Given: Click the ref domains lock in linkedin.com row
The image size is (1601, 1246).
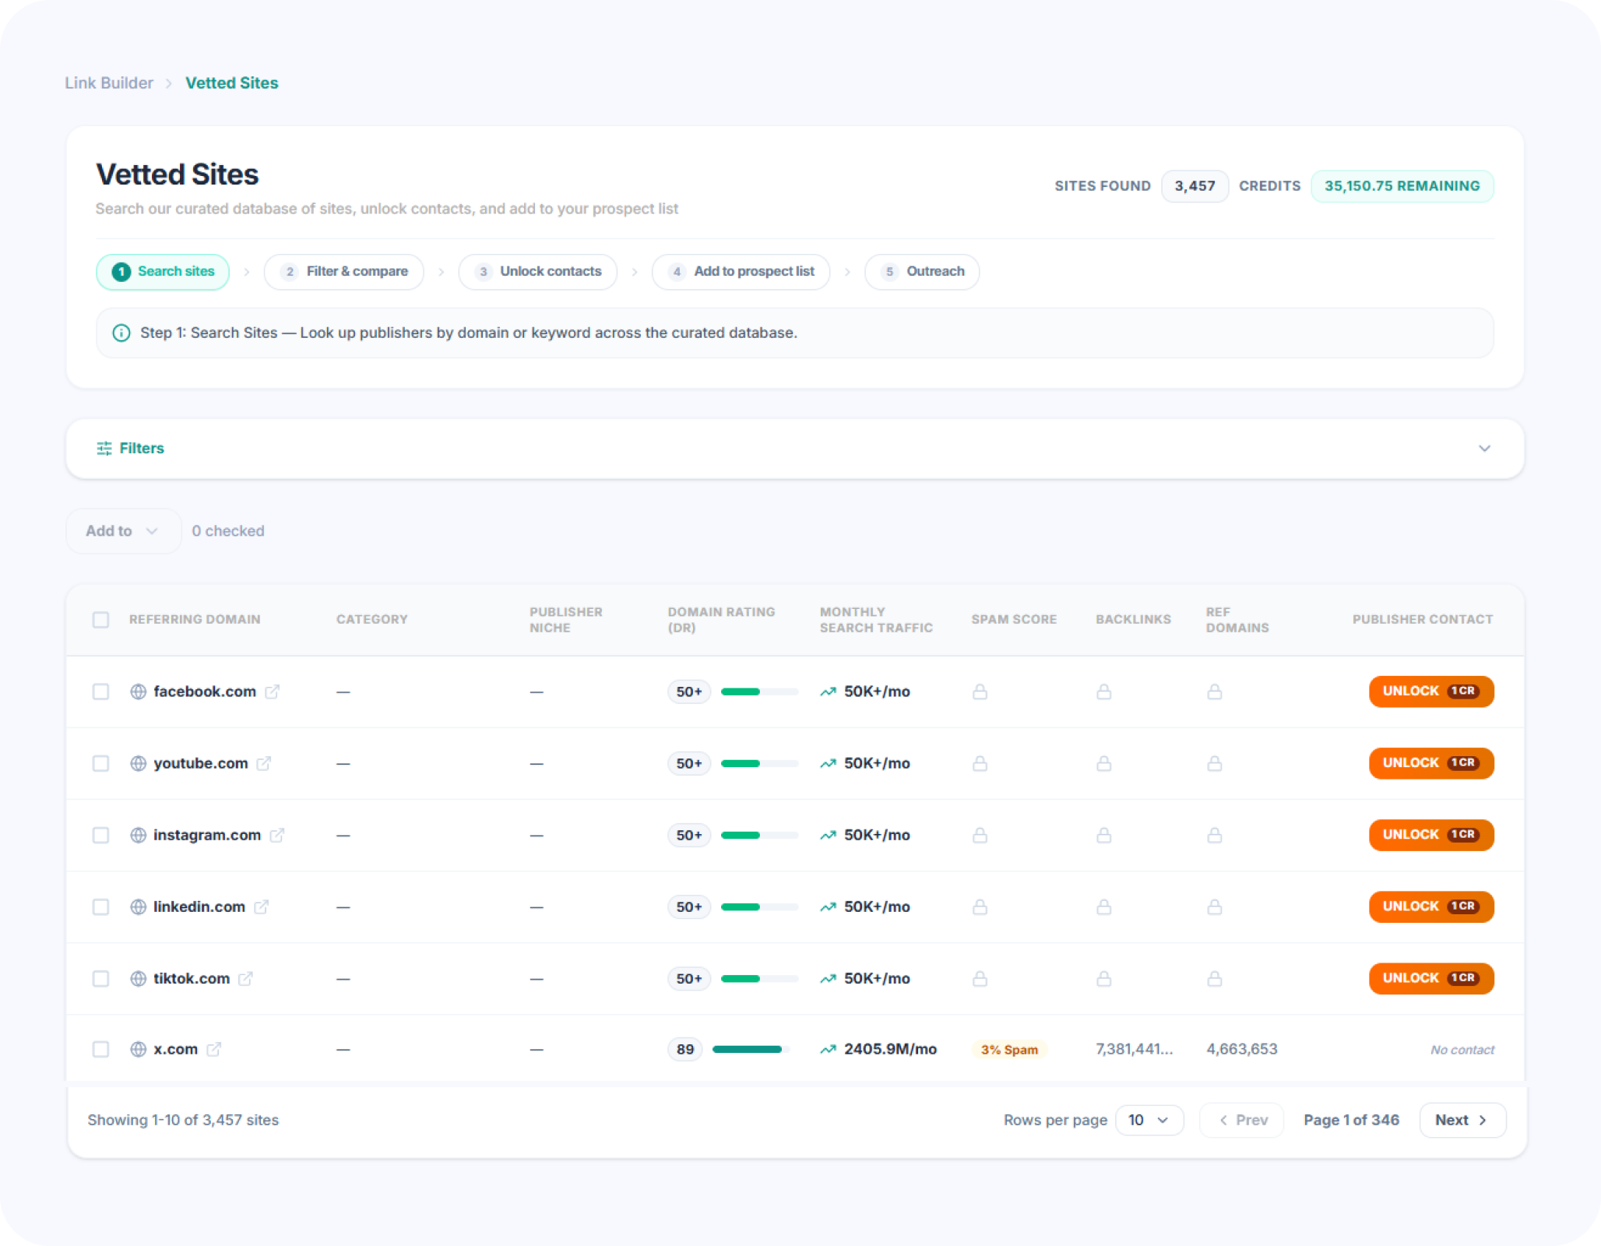Looking at the screenshot, I should click(1214, 906).
